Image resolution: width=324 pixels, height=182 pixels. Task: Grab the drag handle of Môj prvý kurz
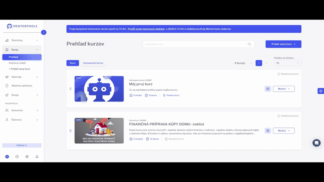(70, 89)
